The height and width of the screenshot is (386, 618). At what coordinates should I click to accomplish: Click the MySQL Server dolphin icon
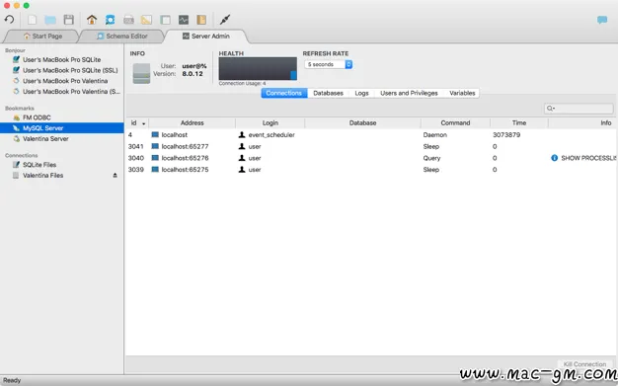click(16, 128)
